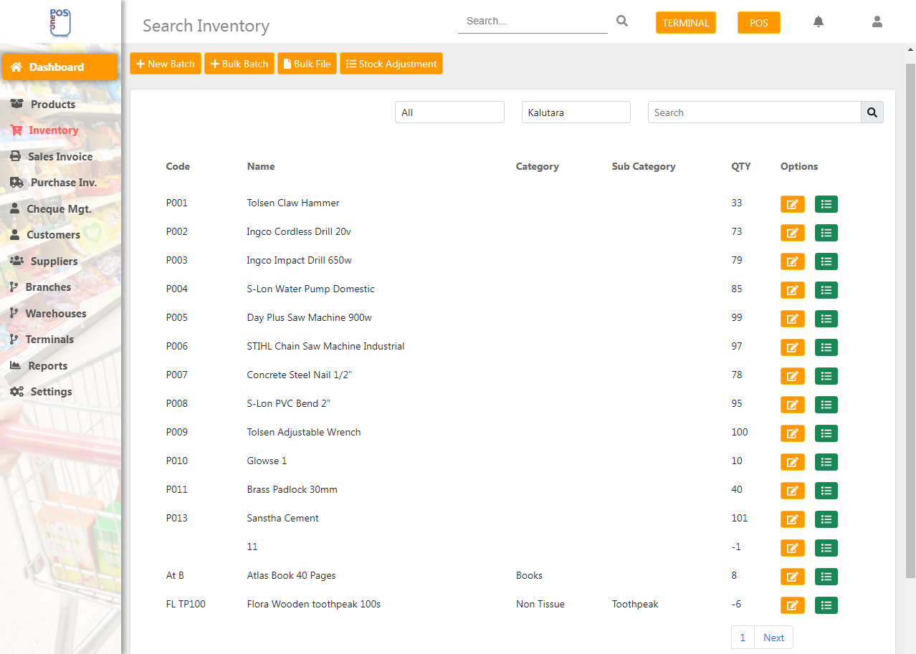Edit the Tolsen Claw Hammer row
This screenshot has width=916, height=654.
pos(792,204)
